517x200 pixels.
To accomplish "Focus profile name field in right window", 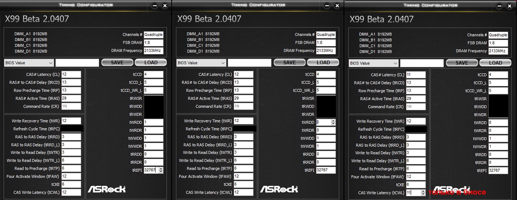I will tap(422, 63).
